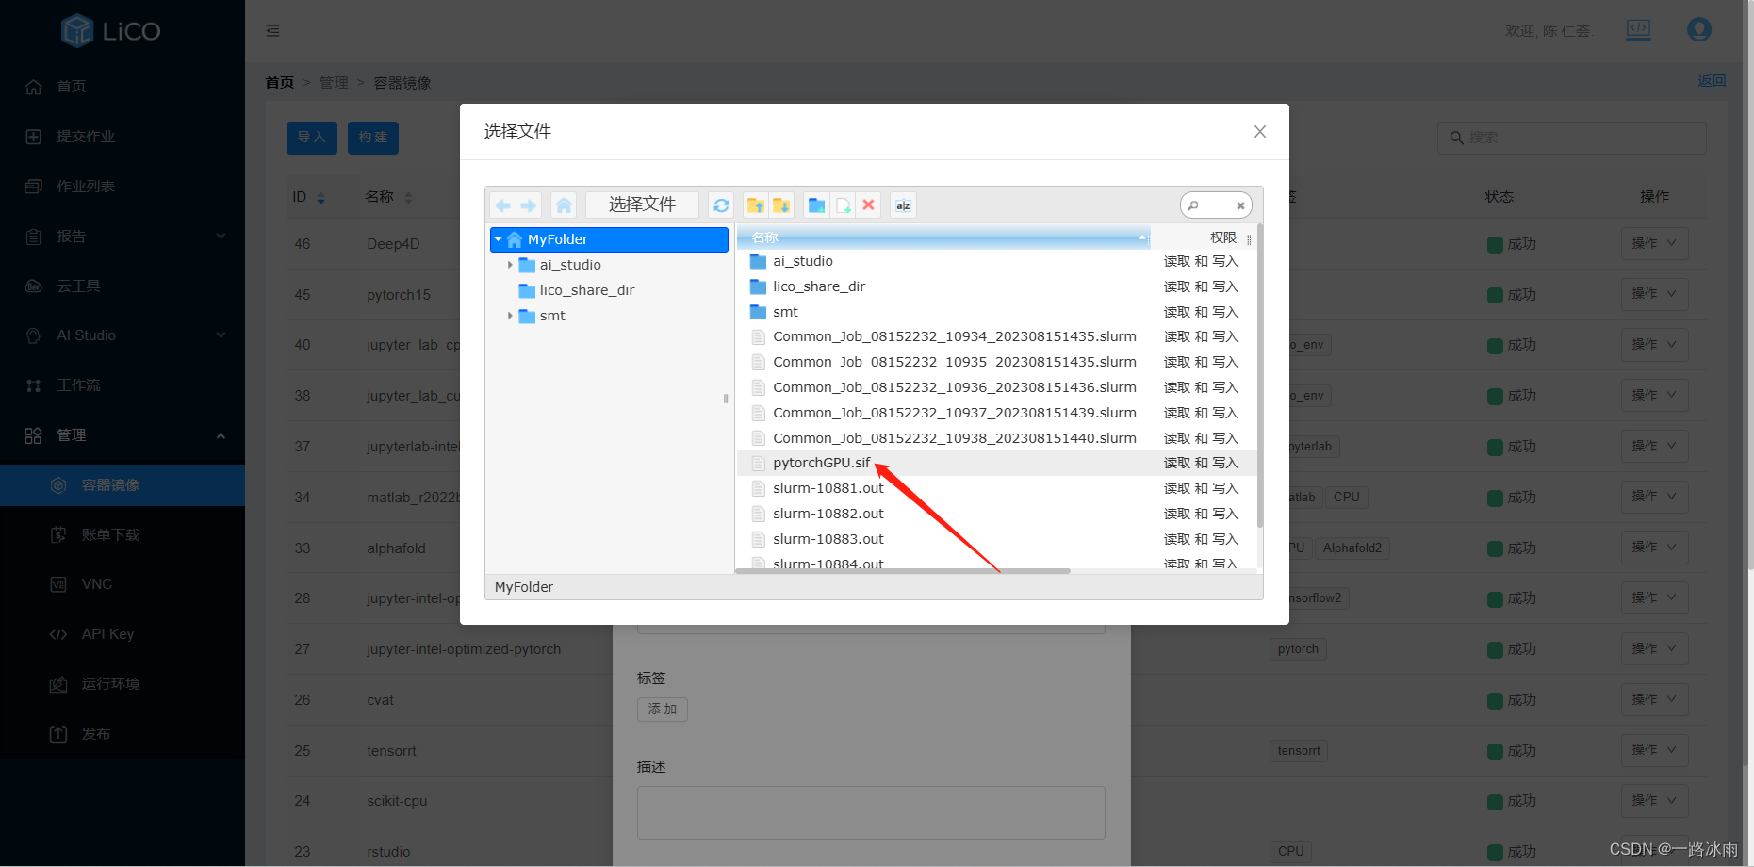Click the download folder icon

coord(781,204)
